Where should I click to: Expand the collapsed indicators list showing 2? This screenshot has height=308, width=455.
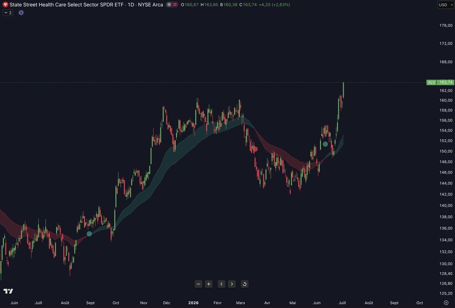click(8, 12)
